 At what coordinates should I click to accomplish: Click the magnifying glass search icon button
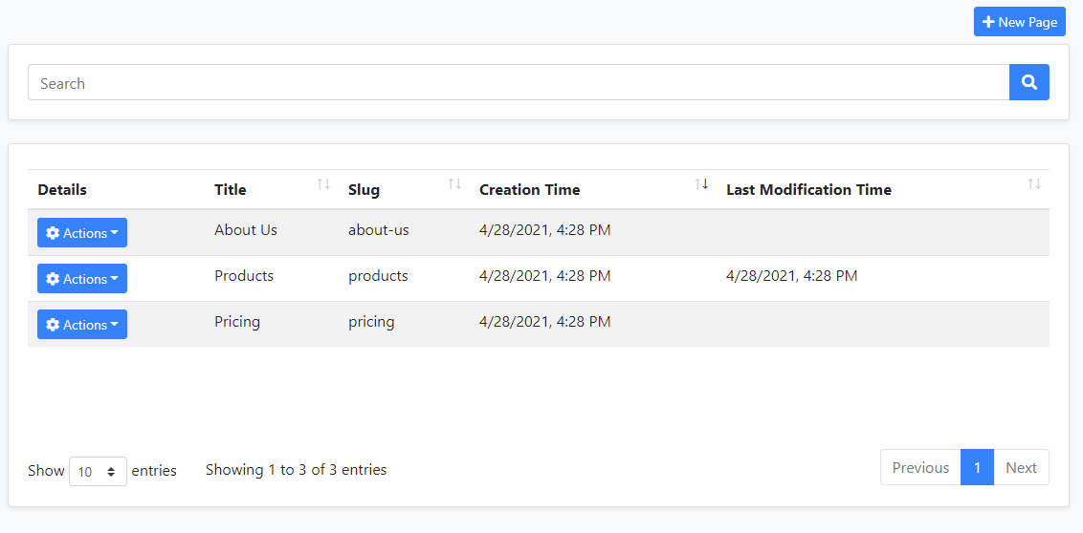[x=1028, y=83]
